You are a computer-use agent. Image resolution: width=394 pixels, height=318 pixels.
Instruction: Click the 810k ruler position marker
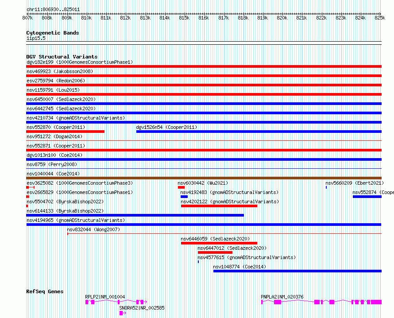pos(86,18)
